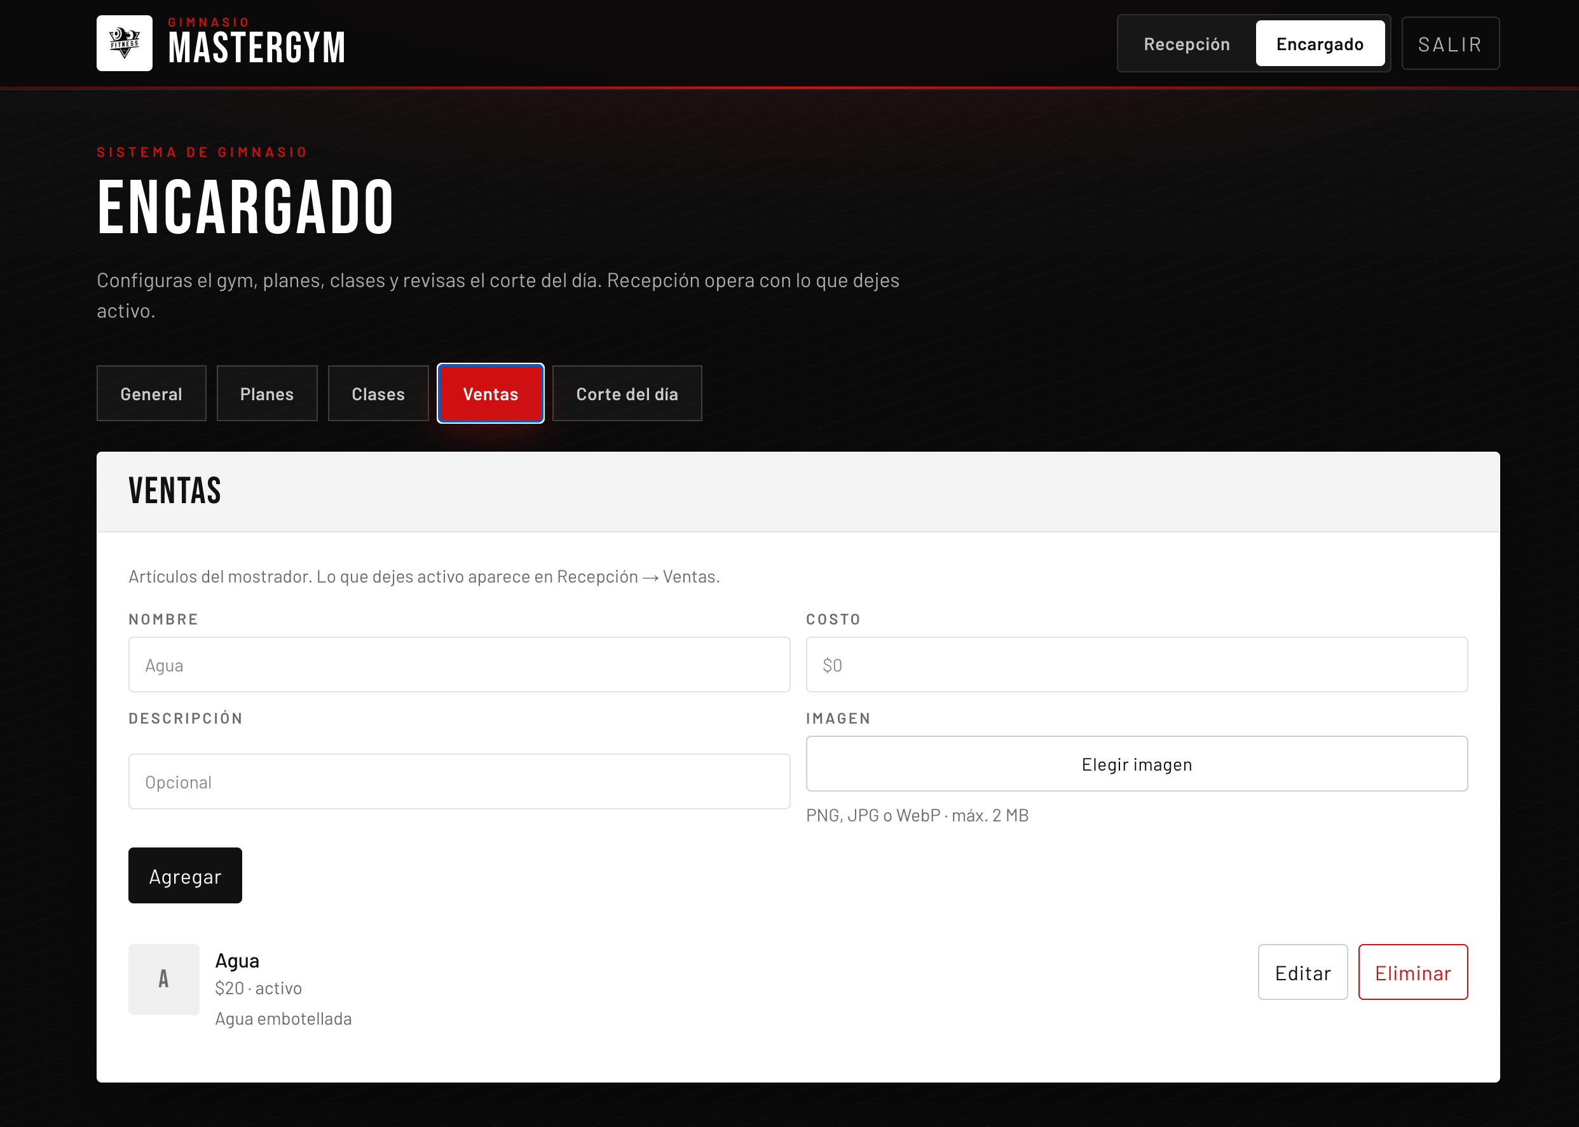This screenshot has height=1127, width=1579.
Task: Switch to Recepción mode
Action: [x=1187, y=44]
